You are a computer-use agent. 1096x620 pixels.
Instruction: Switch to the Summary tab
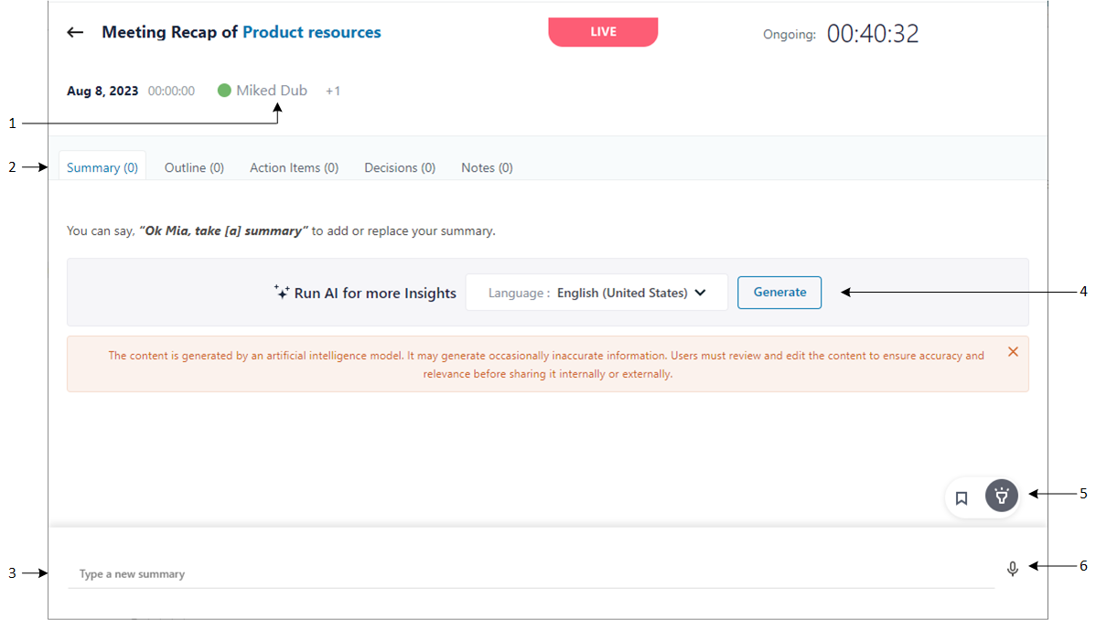102,167
